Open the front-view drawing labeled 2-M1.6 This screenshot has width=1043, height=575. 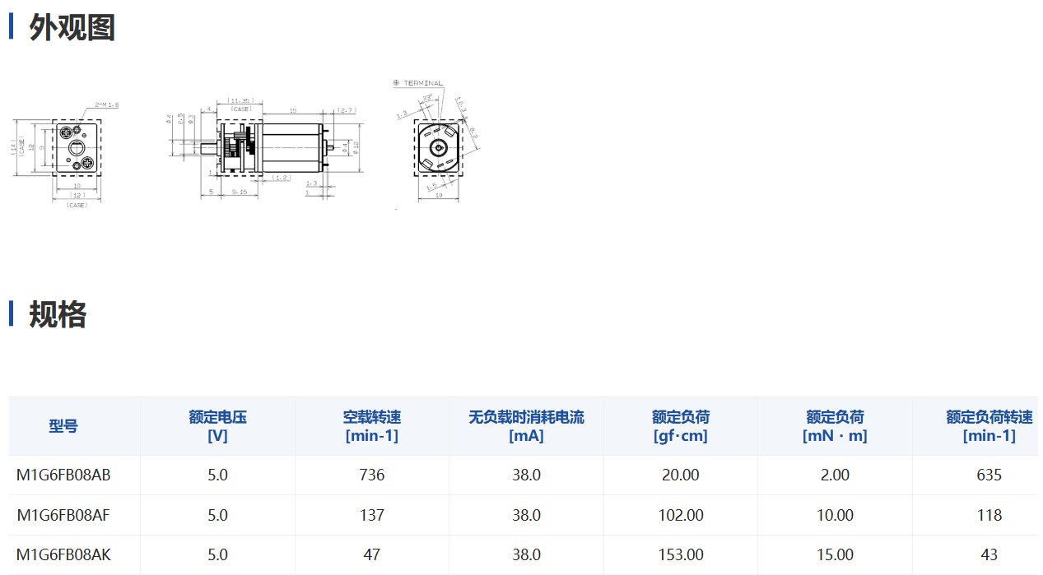click(65, 156)
